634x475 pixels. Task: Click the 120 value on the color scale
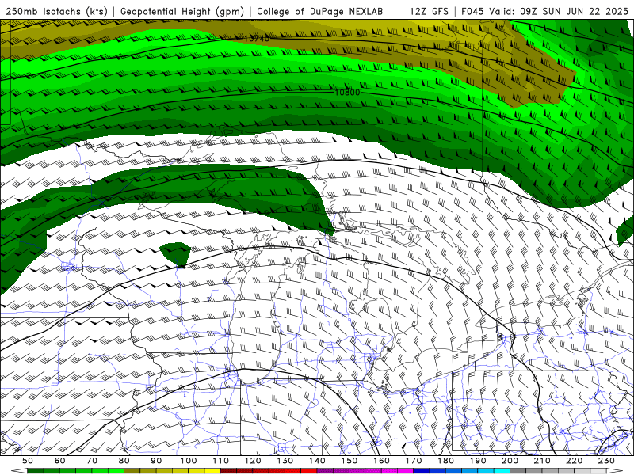pos(253,461)
